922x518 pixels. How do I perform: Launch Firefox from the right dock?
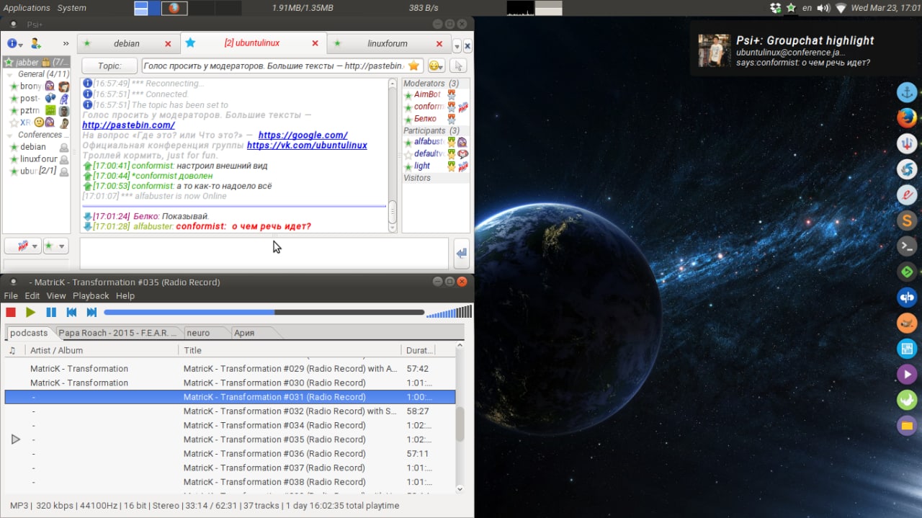pos(907,117)
